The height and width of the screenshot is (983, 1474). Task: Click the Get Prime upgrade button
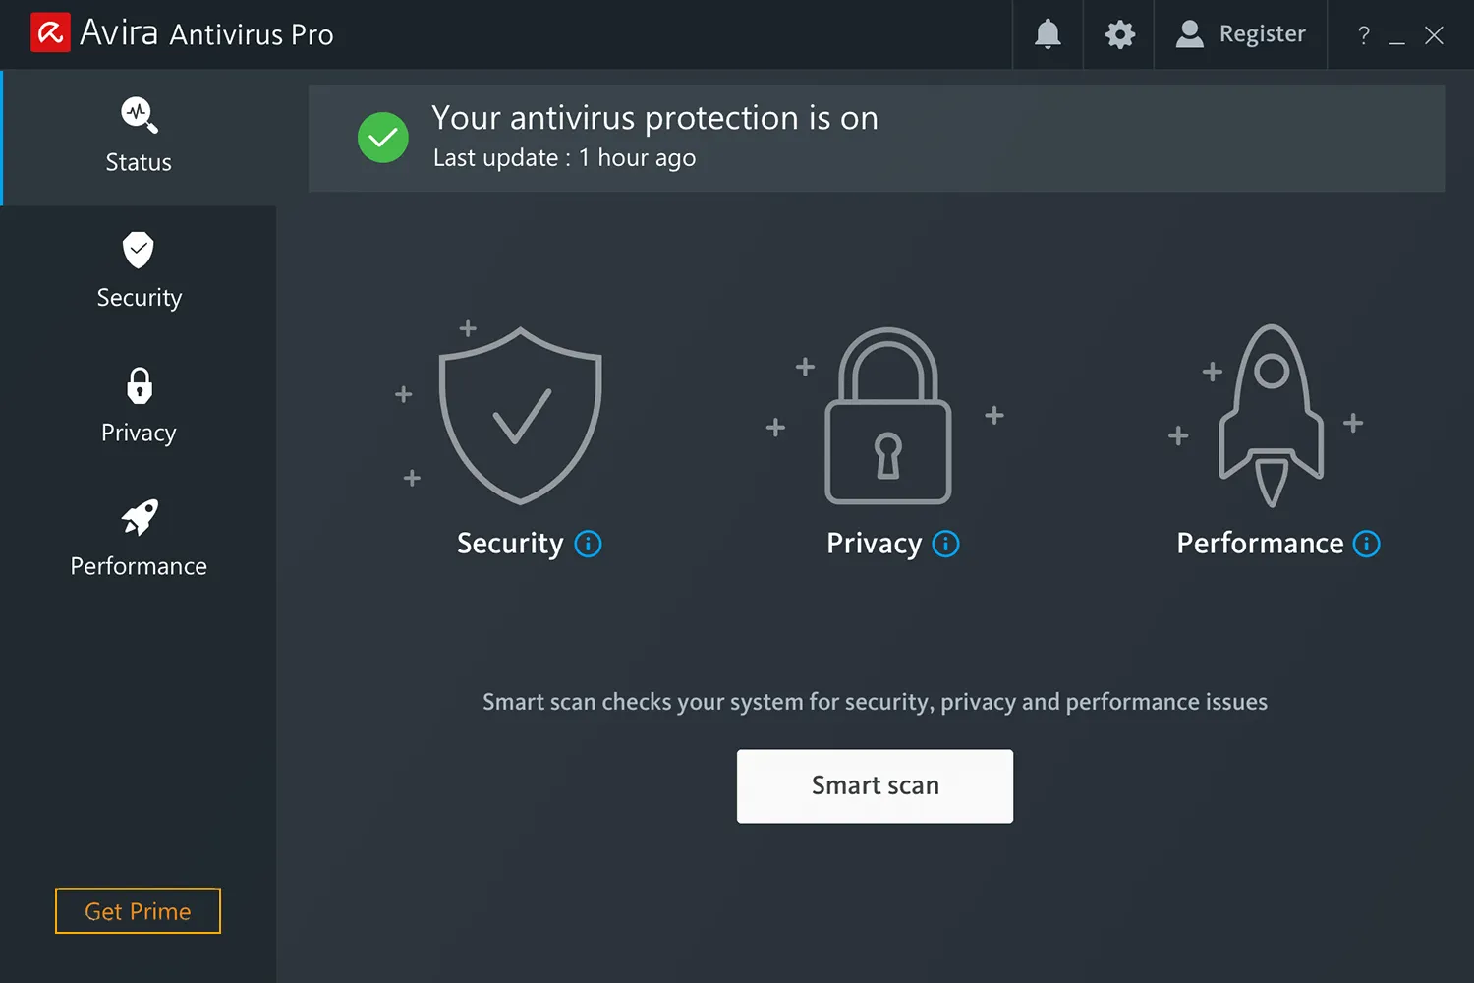(137, 910)
